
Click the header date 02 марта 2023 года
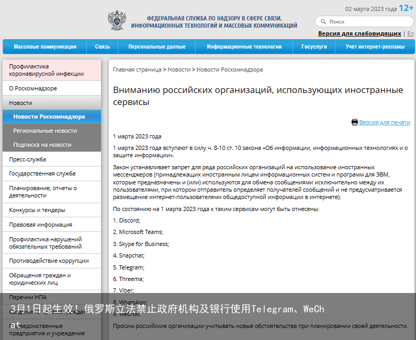coord(371,9)
